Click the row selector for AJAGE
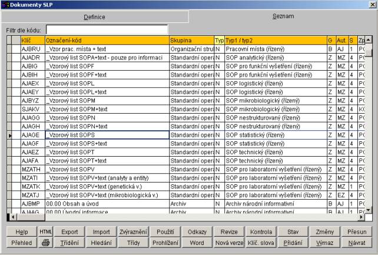Screen dimensions: 378x255 (9, 135)
